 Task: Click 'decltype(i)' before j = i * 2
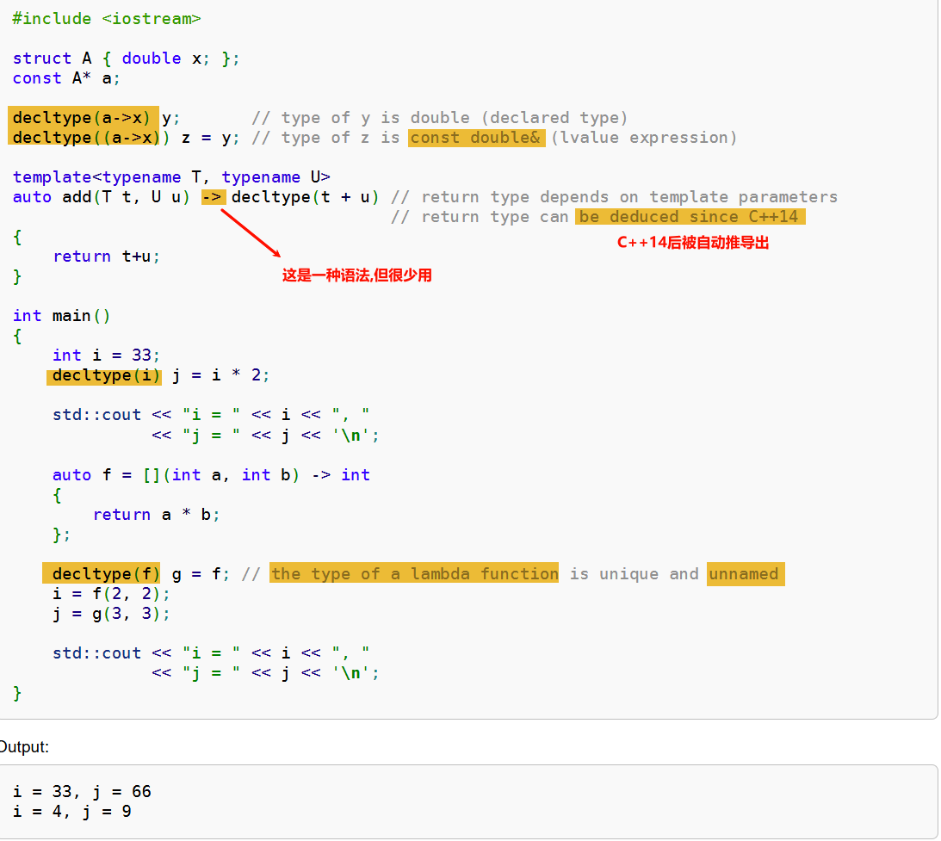[106, 375]
